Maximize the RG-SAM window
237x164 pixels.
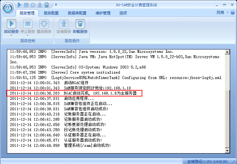pos(224,5)
